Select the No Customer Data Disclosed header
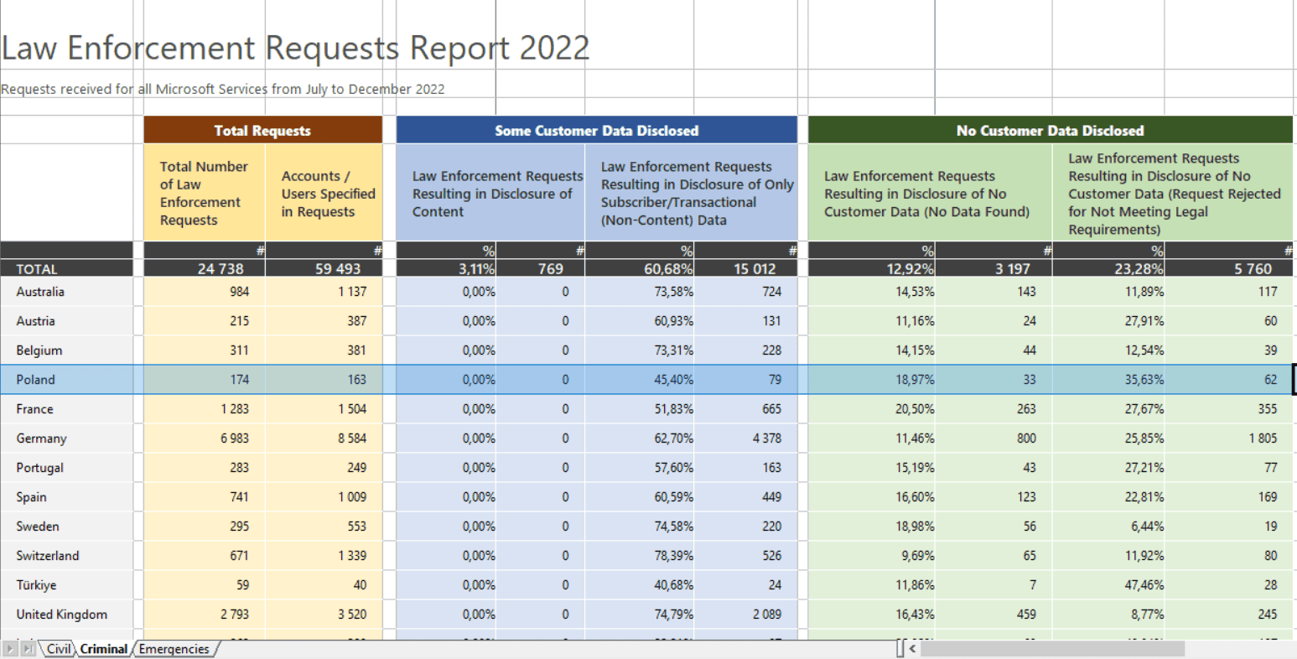The image size is (1297, 659). [1050, 130]
